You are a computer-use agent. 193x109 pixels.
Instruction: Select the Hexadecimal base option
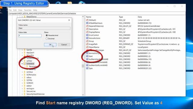click(x=47, y=35)
